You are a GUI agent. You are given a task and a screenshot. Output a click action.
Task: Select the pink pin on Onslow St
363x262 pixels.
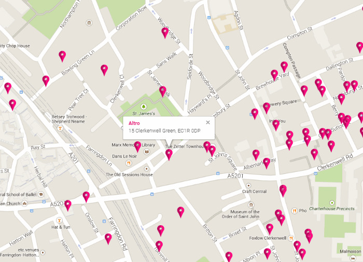point(108,239)
